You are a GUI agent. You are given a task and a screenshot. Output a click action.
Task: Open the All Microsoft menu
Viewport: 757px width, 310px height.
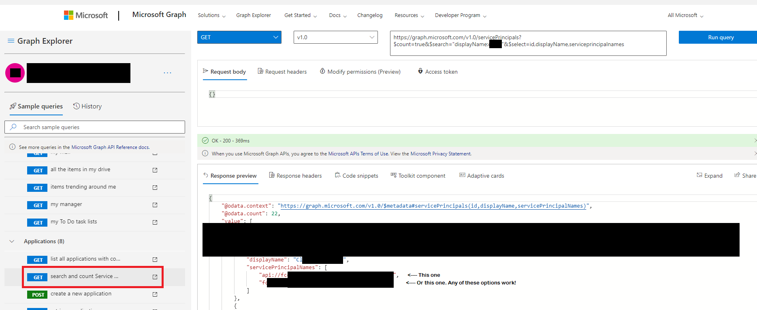coord(685,15)
